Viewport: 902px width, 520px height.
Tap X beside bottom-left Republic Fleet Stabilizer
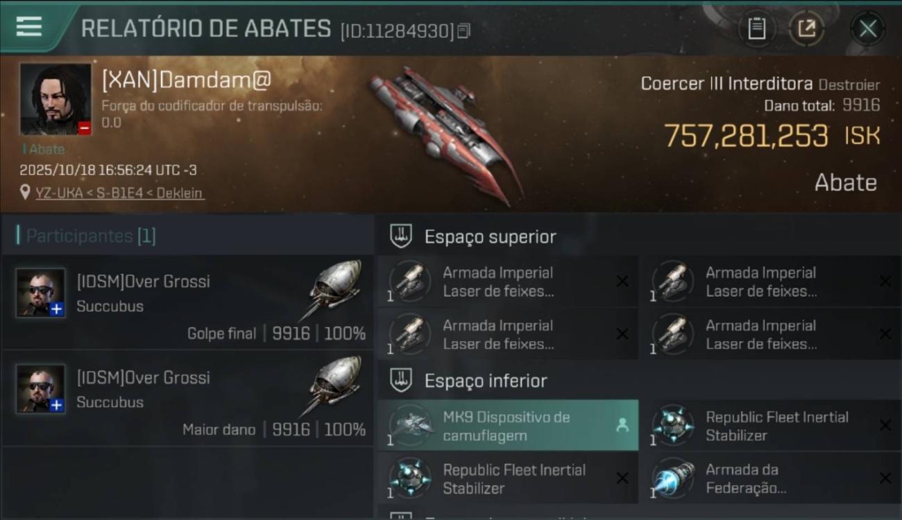622,478
